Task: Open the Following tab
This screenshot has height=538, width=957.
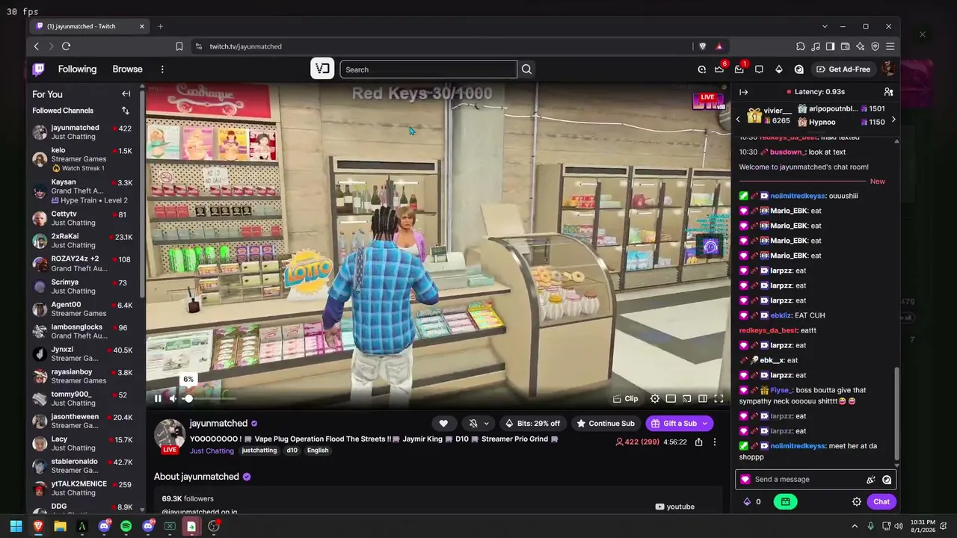Action: coord(77,69)
